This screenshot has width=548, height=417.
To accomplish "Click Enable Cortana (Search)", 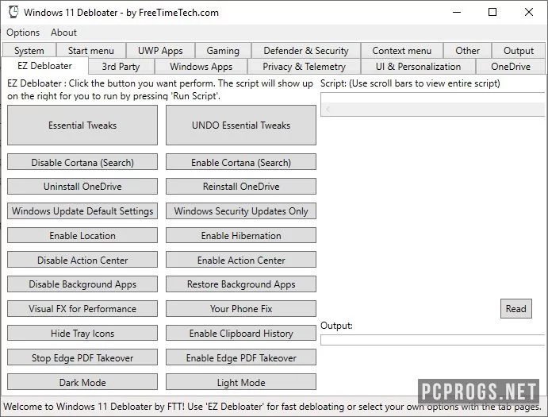I will tap(241, 162).
